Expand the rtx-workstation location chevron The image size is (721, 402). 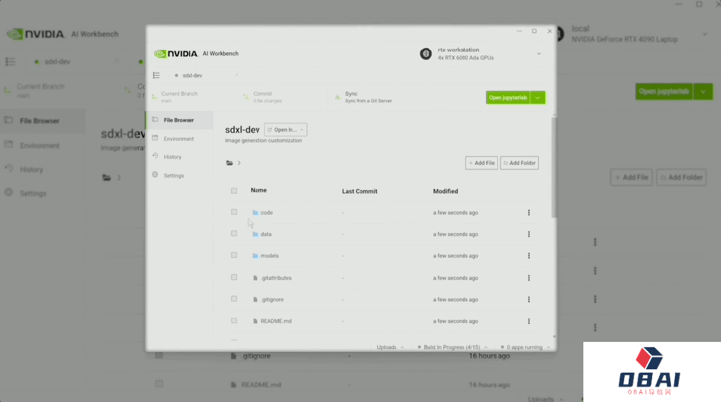tap(539, 54)
